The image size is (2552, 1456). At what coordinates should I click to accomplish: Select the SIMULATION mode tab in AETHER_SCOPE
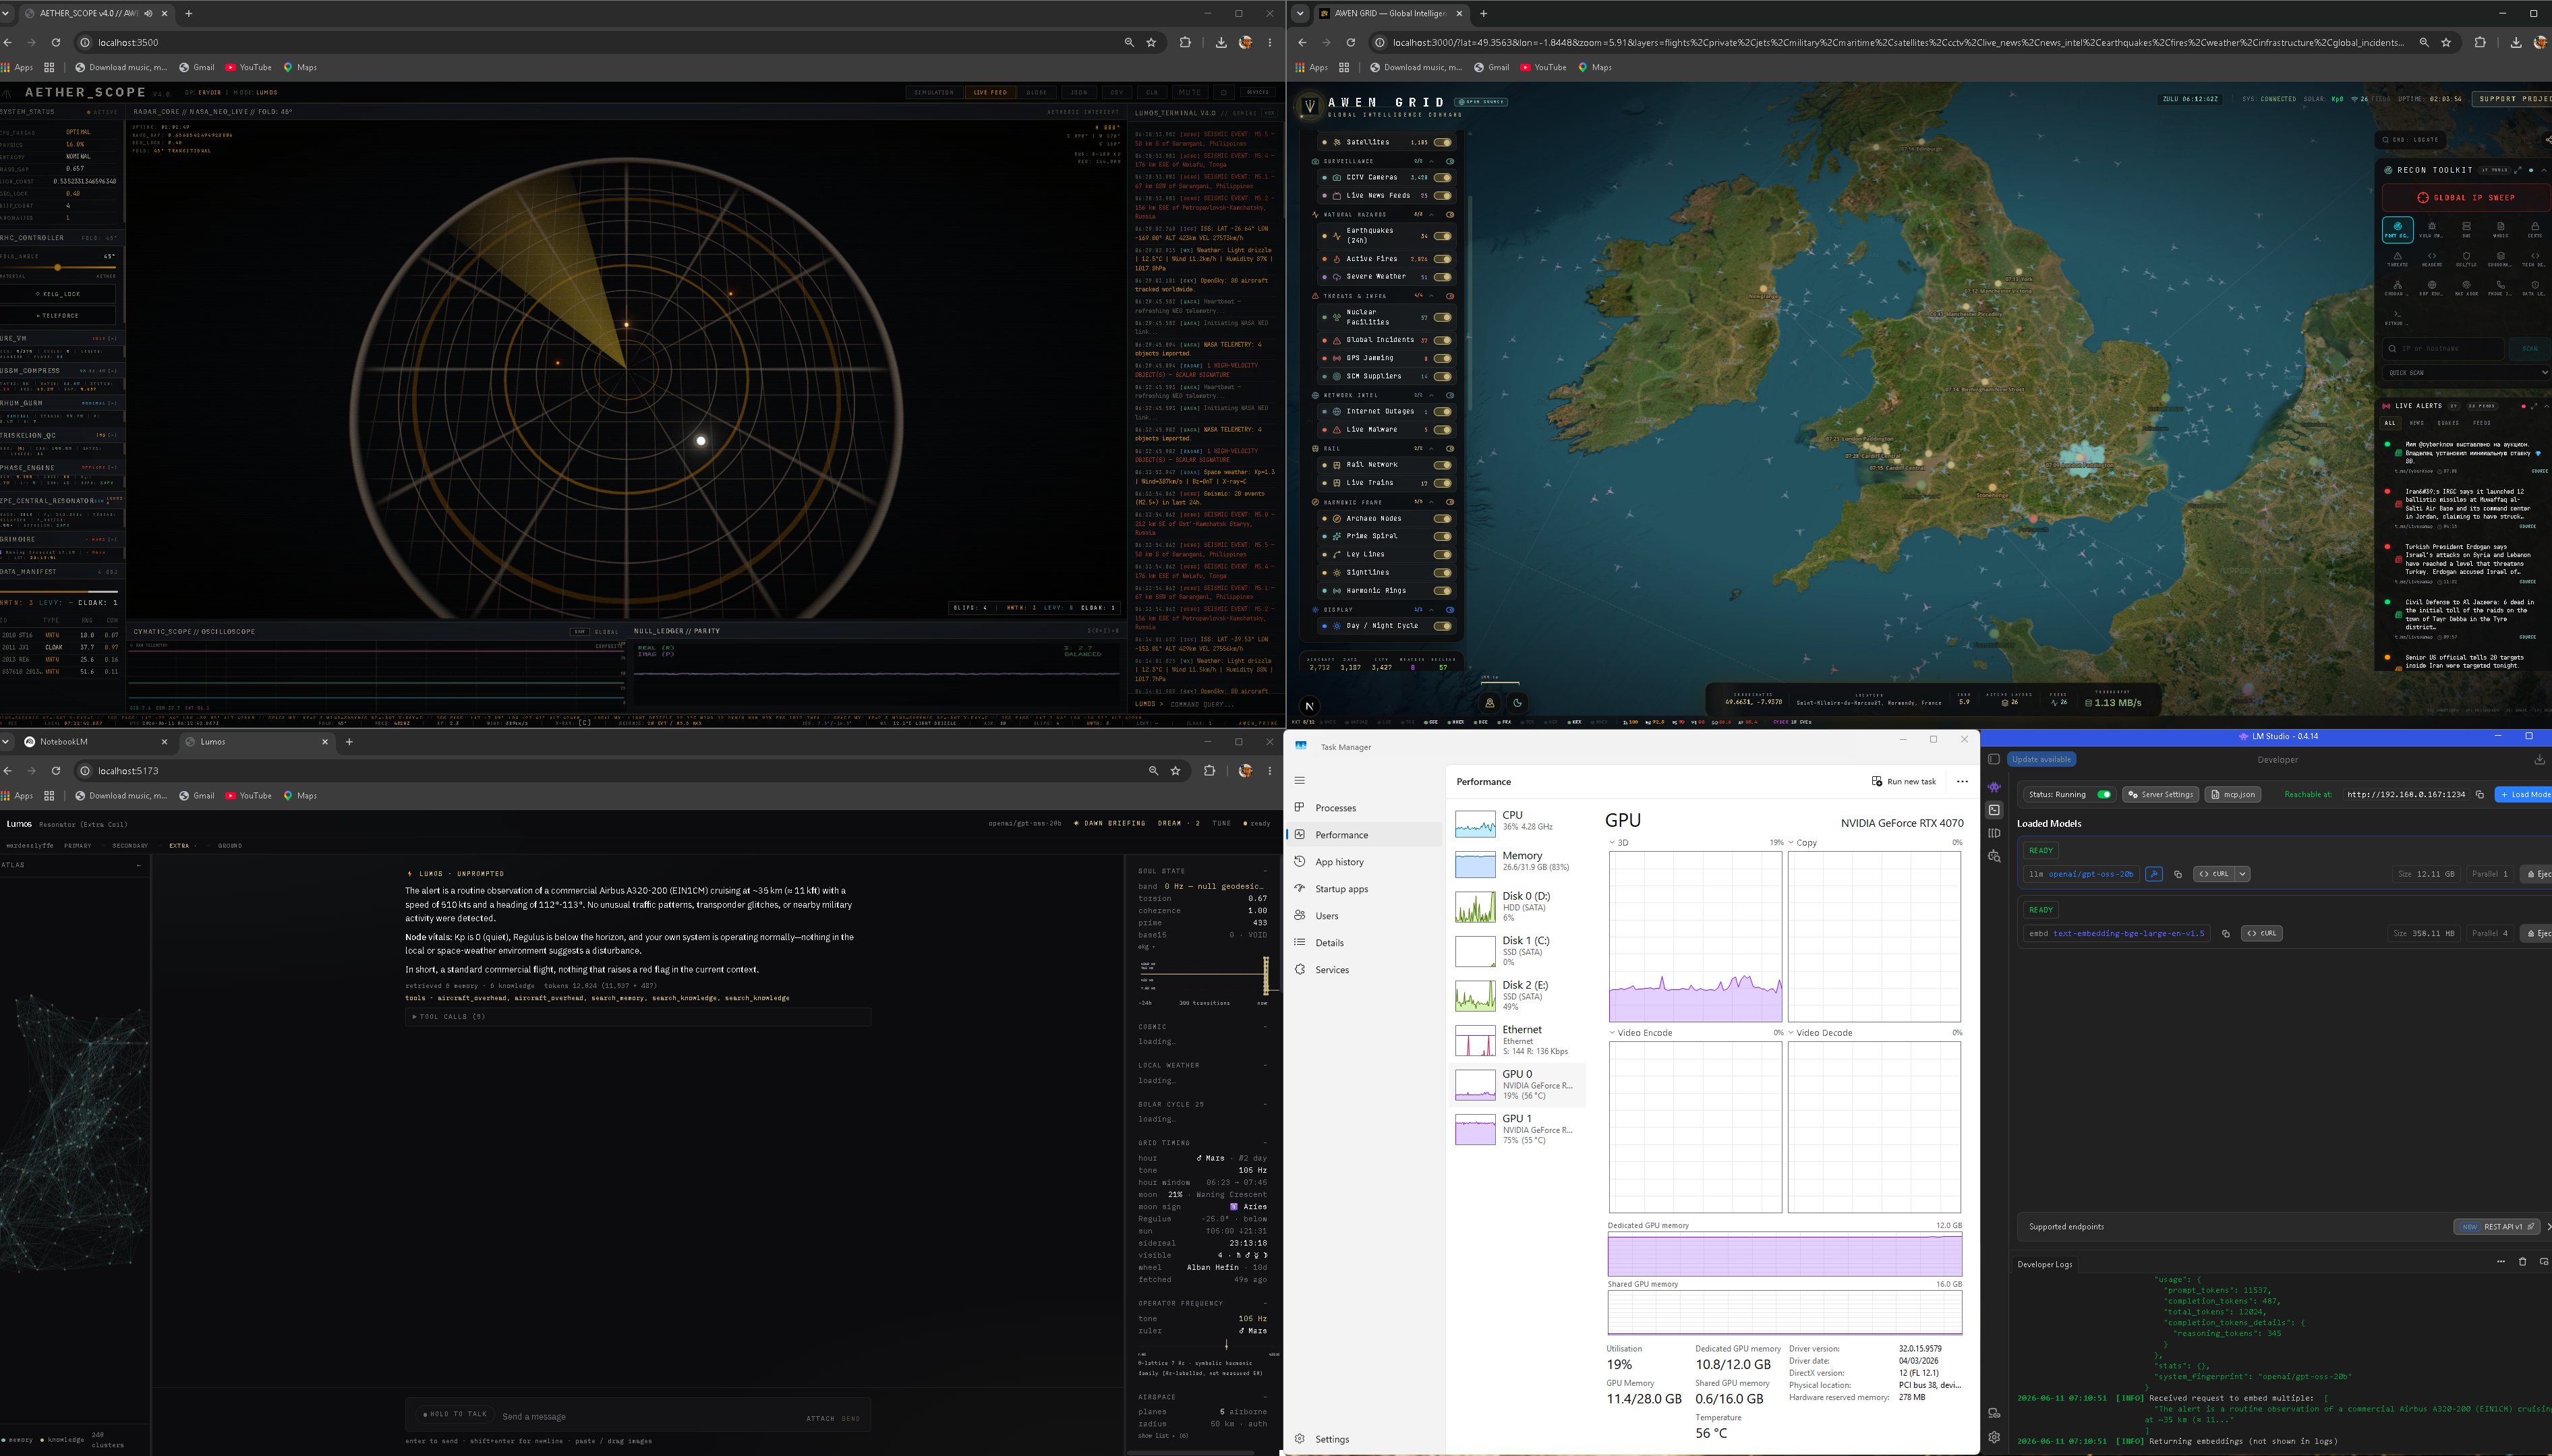[934, 92]
